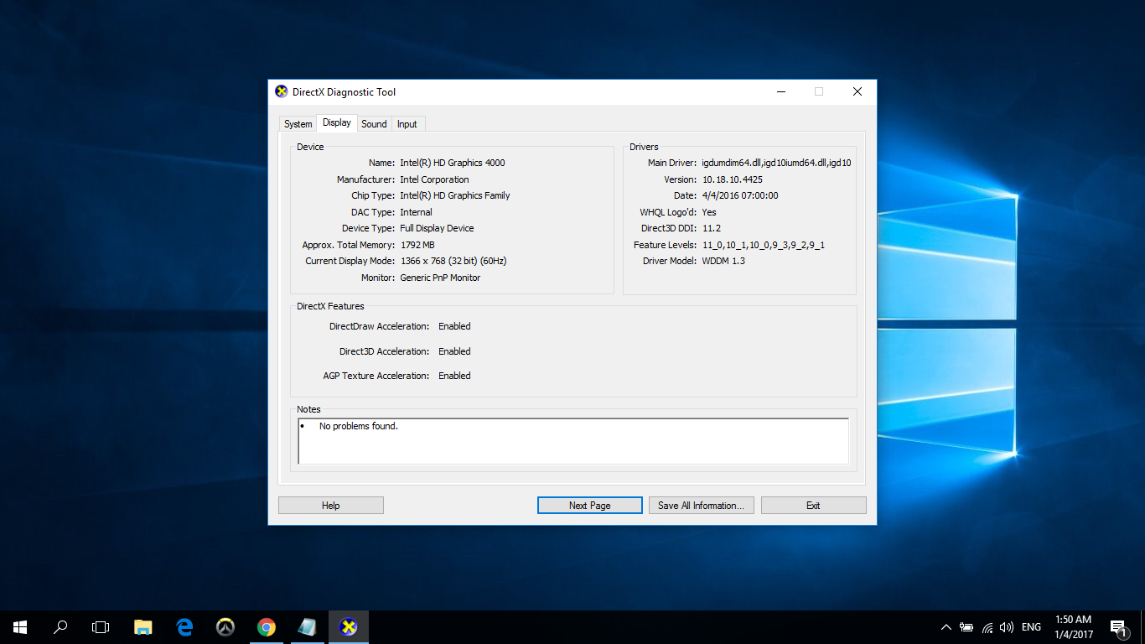The width and height of the screenshot is (1145, 644).
Task: Click Direct3D Acceleration 'Enabled' value
Action: pos(454,351)
